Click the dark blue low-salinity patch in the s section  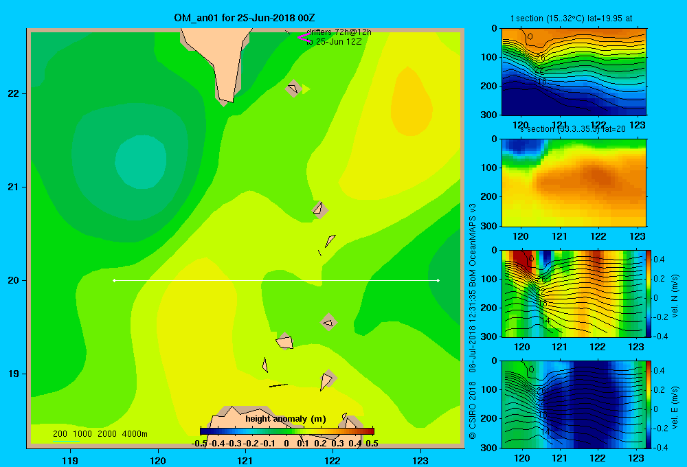coord(522,146)
